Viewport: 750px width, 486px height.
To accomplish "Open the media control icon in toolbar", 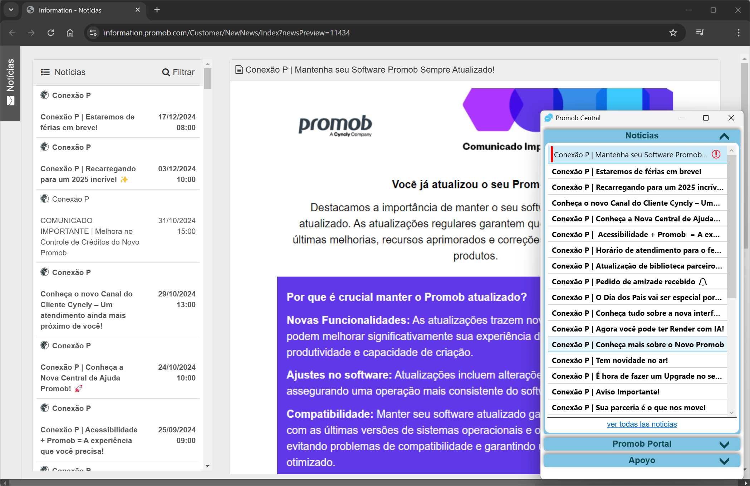I will pos(700,33).
